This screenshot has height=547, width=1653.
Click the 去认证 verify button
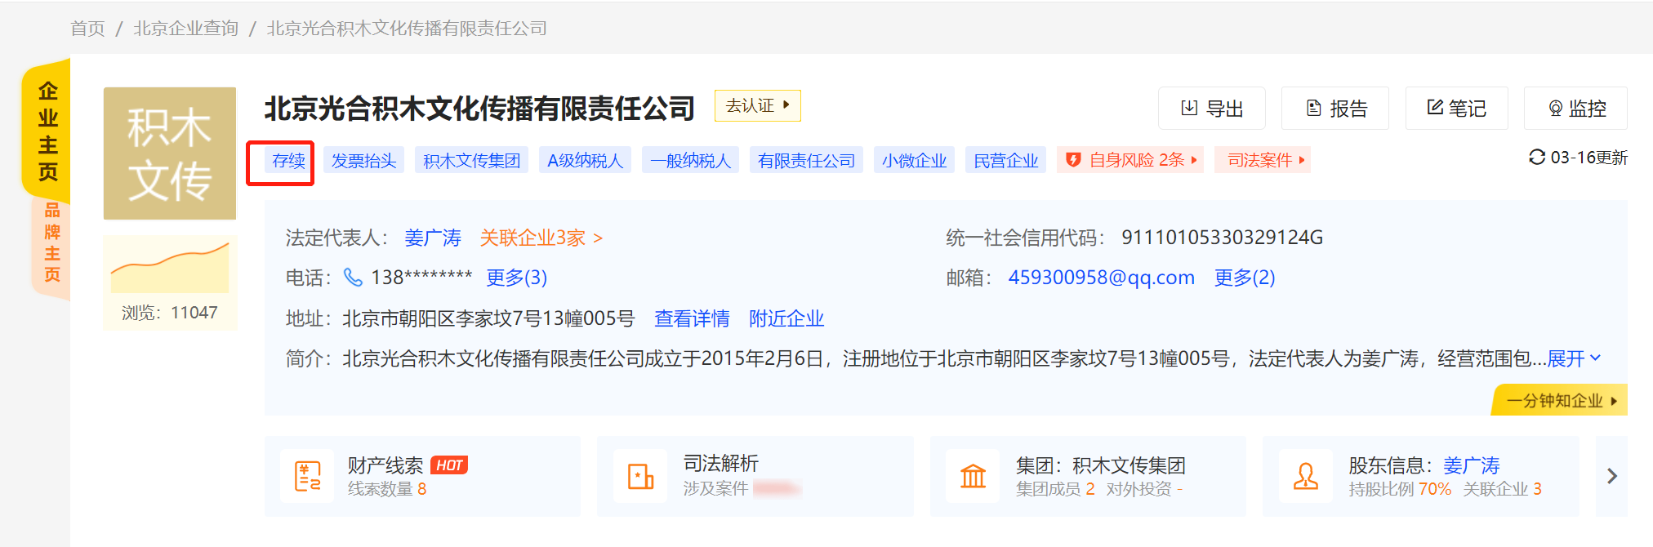pyautogui.click(x=758, y=105)
